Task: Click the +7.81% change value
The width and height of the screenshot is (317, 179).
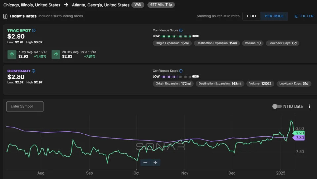Action: point(90,56)
